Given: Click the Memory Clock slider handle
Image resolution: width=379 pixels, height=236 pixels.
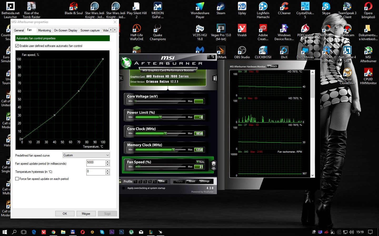Looking at the screenshot, I should [173, 149].
